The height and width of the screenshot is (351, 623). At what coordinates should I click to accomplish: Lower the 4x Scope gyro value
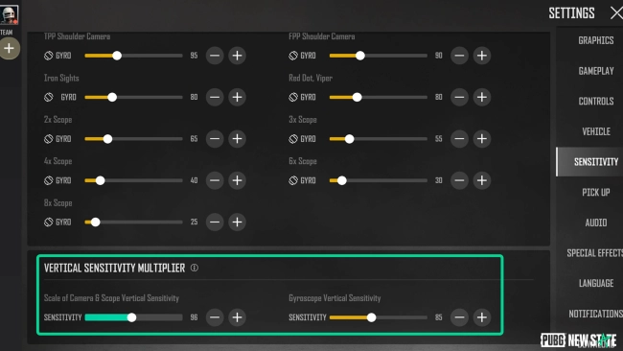(x=215, y=180)
